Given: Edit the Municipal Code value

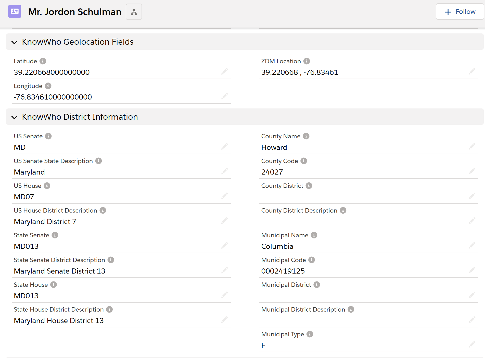Looking at the screenshot, I should pyautogui.click(x=472, y=270).
